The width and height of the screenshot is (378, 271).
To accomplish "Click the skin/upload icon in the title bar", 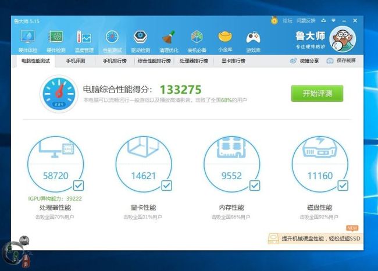I will pyautogui.click(x=323, y=20).
